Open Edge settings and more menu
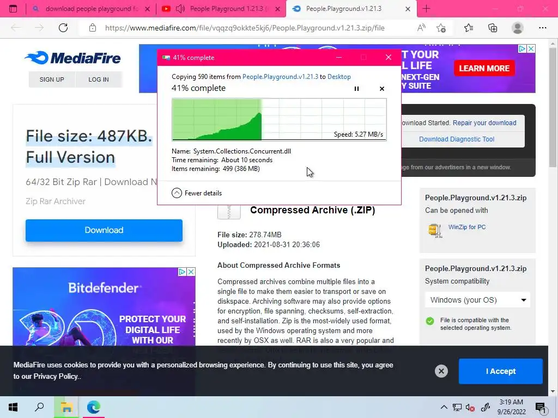The width and height of the screenshot is (558, 418). click(x=542, y=28)
